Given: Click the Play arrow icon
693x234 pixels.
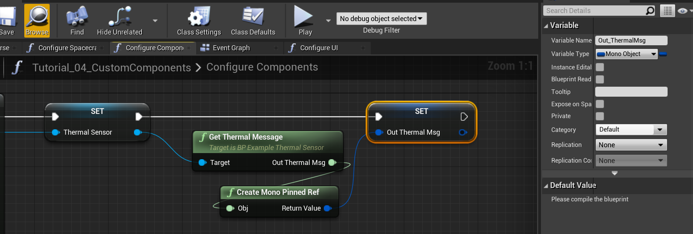Looking at the screenshot, I should pos(304,17).
